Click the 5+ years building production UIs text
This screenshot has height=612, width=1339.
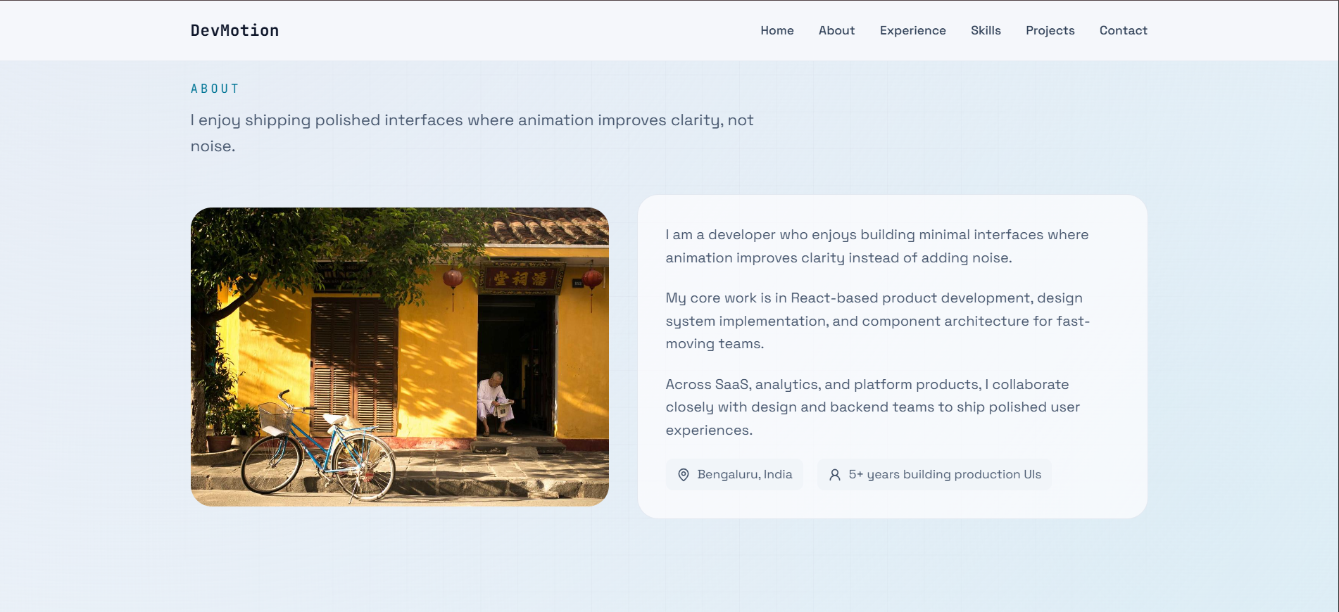pos(945,474)
